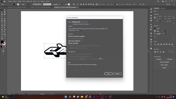Click the Desagrupar quick action button
Viewport: 176px width, 99px height.
(x=159, y=59)
